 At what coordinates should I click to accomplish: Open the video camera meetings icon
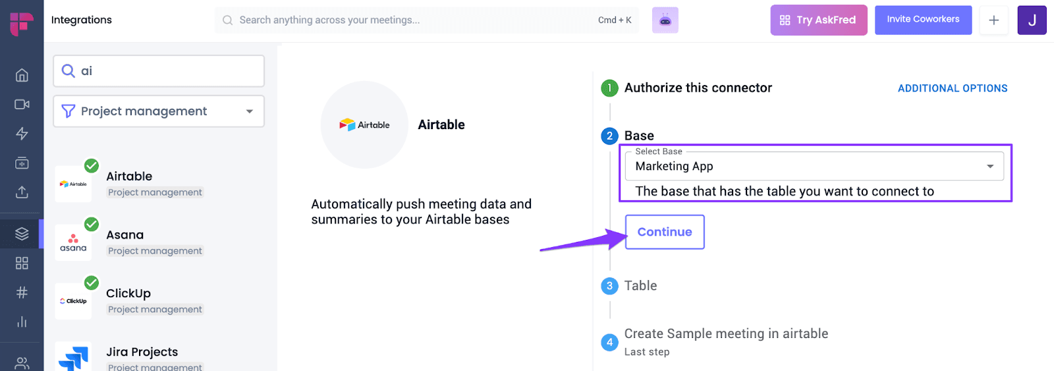point(22,104)
